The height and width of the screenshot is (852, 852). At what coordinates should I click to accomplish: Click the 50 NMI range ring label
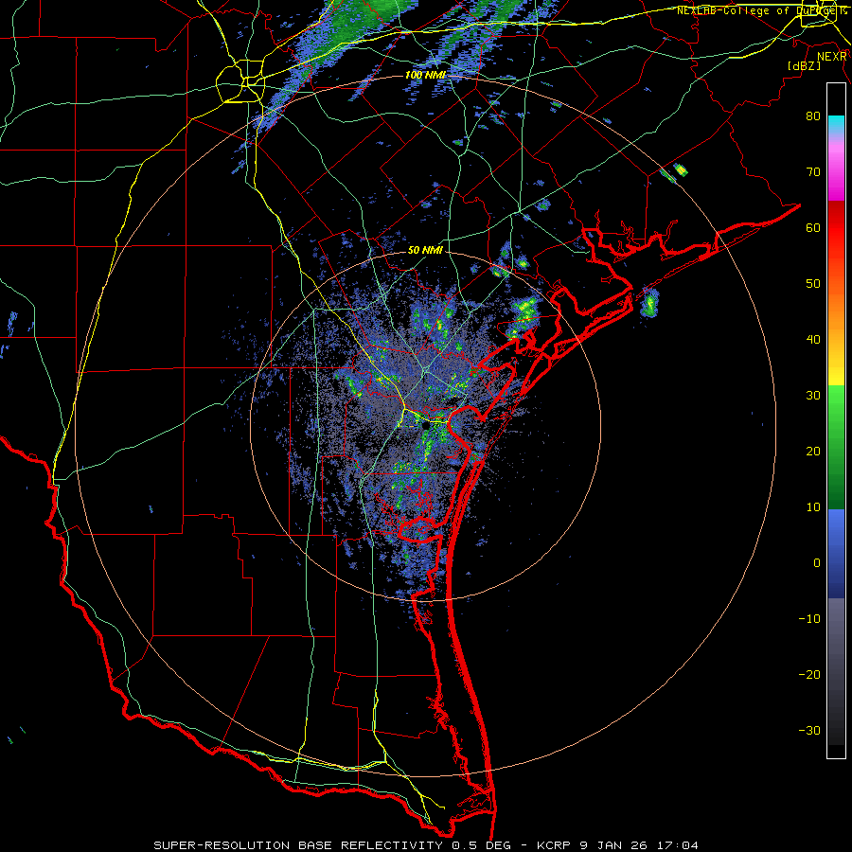(x=425, y=251)
